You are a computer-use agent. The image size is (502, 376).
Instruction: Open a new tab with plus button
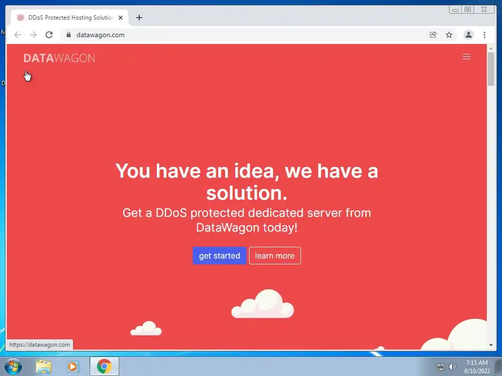pos(139,18)
